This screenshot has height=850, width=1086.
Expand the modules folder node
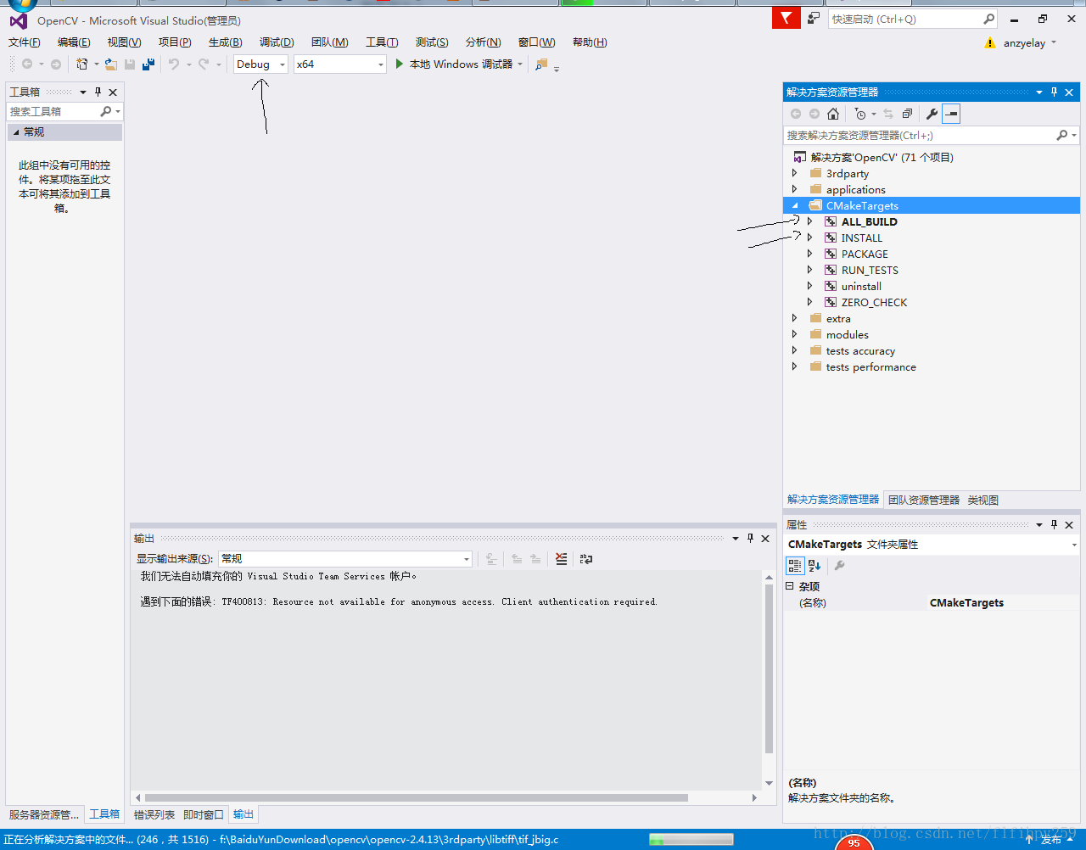[x=795, y=334]
